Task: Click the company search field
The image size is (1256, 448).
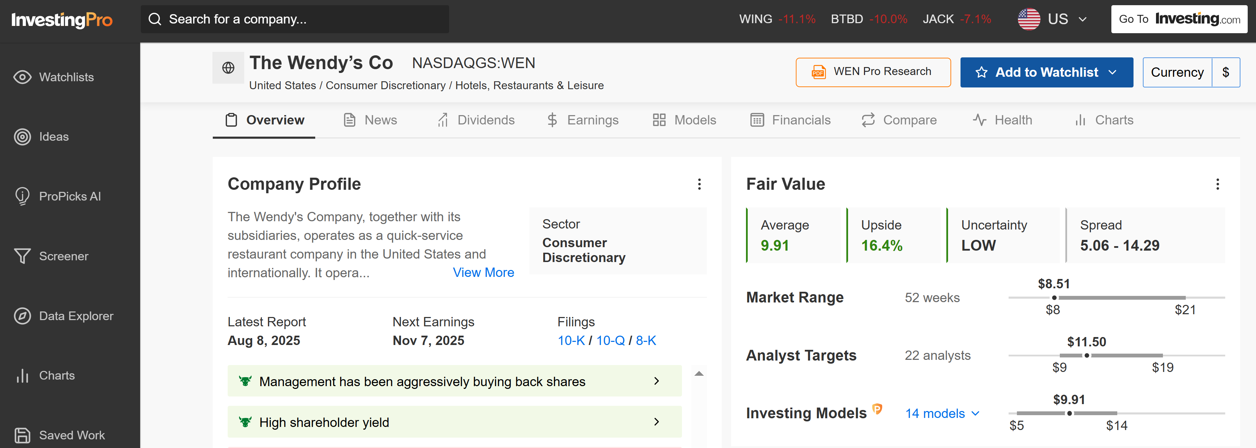Action: click(294, 19)
